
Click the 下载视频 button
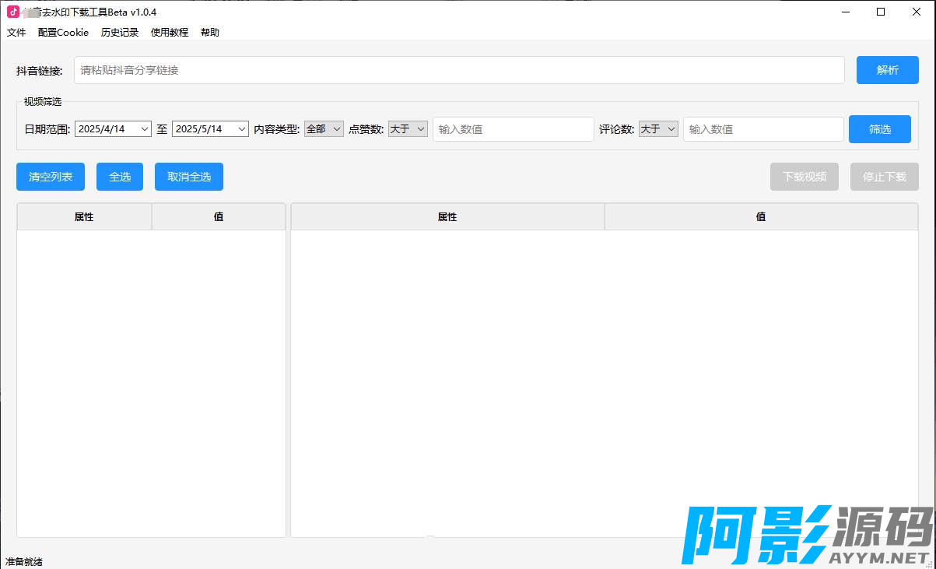[805, 177]
